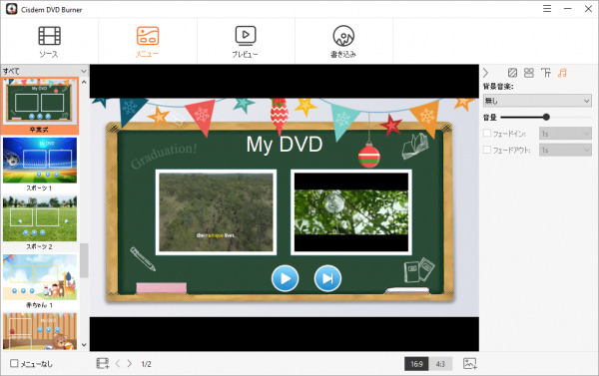Open the text settings icon in right panel

click(545, 73)
